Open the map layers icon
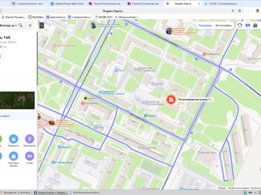The width and height of the screenshot is (261, 195). [248, 25]
